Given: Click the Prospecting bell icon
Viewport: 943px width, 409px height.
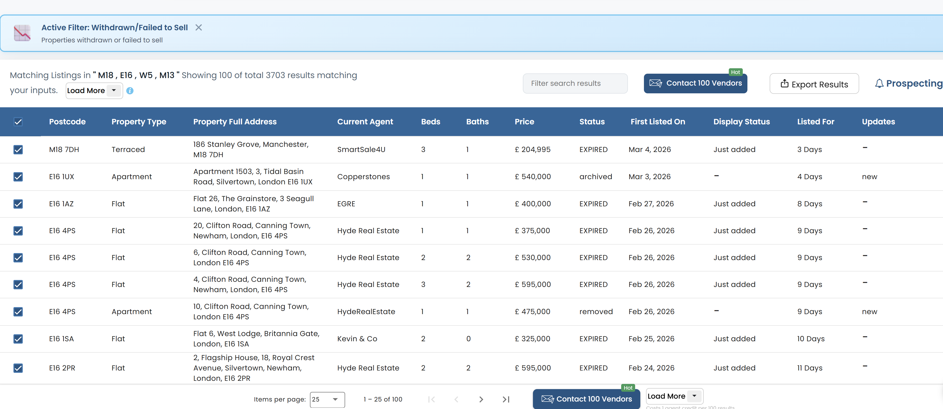Looking at the screenshot, I should [880, 84].
